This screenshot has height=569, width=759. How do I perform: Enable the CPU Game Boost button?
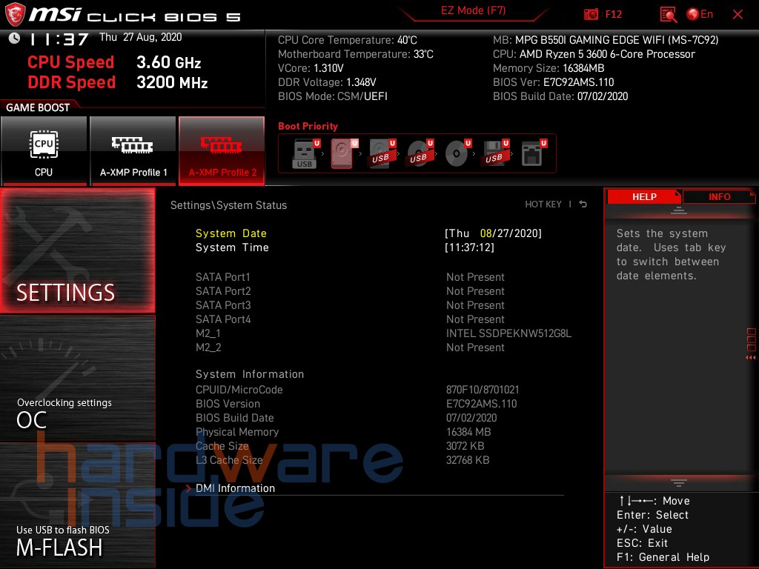(44, 150)
